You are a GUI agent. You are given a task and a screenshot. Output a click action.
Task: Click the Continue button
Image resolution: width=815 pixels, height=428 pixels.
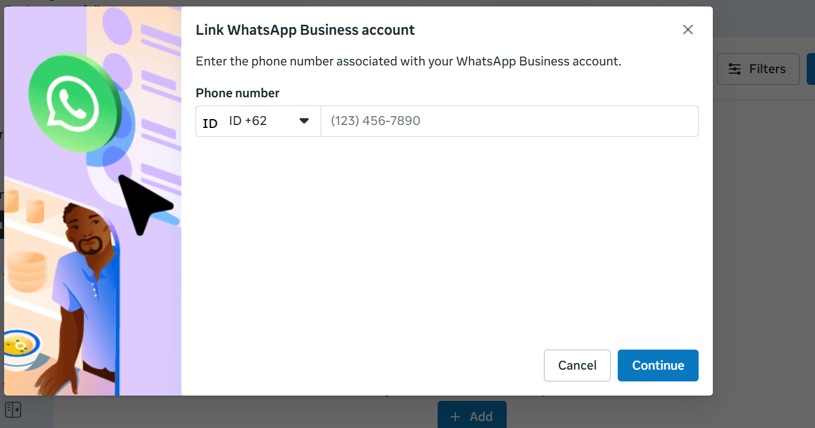pos(658,366)
